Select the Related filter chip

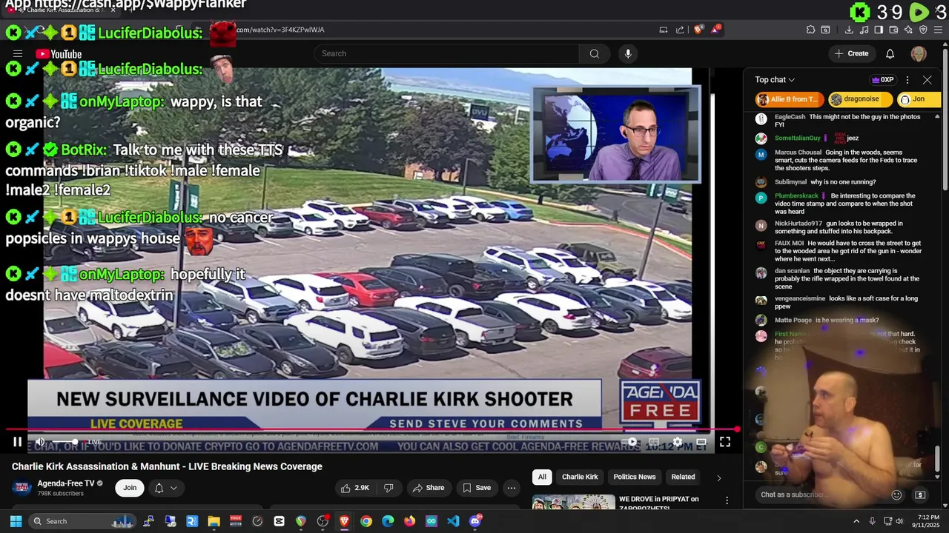pos(683,477)
